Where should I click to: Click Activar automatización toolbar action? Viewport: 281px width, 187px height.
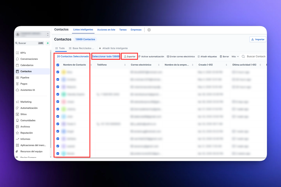pyautogui.click(x=151, y=56)
